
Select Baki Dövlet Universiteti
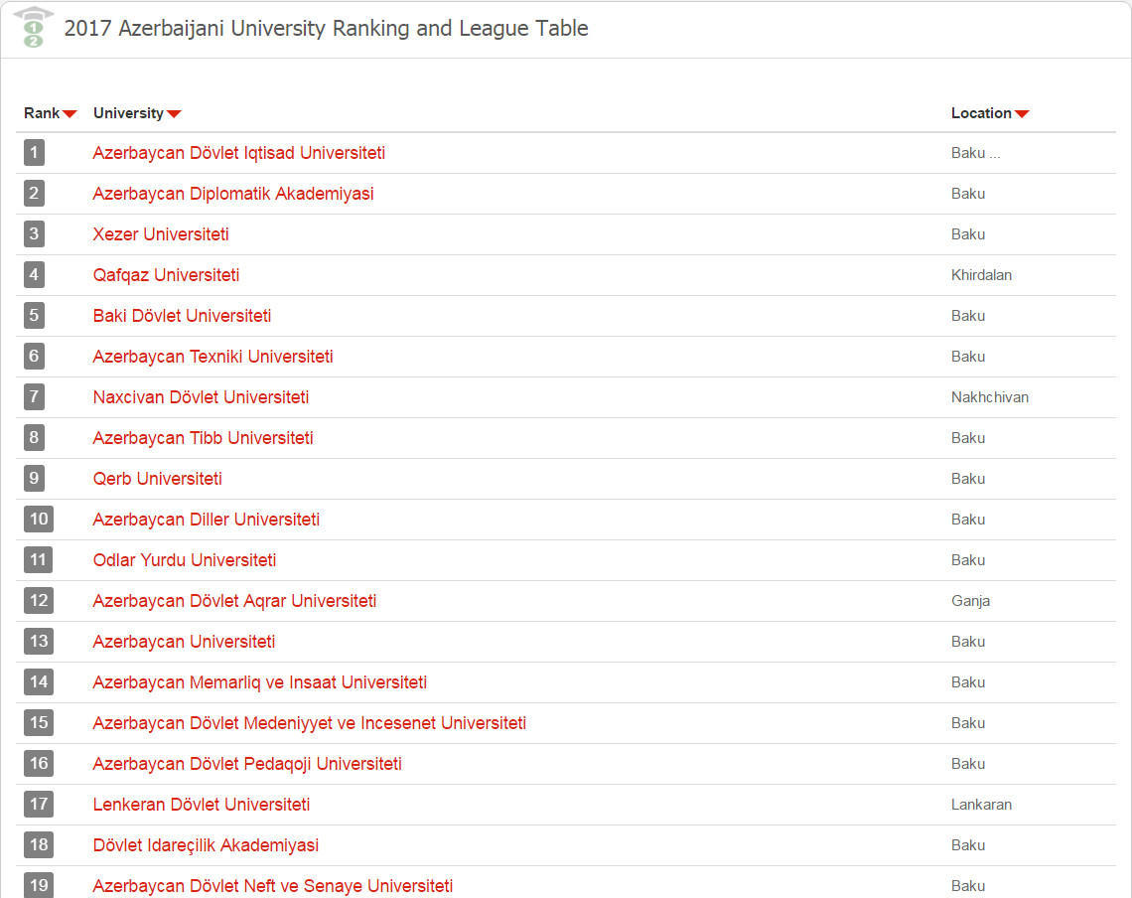coord(182,316)
